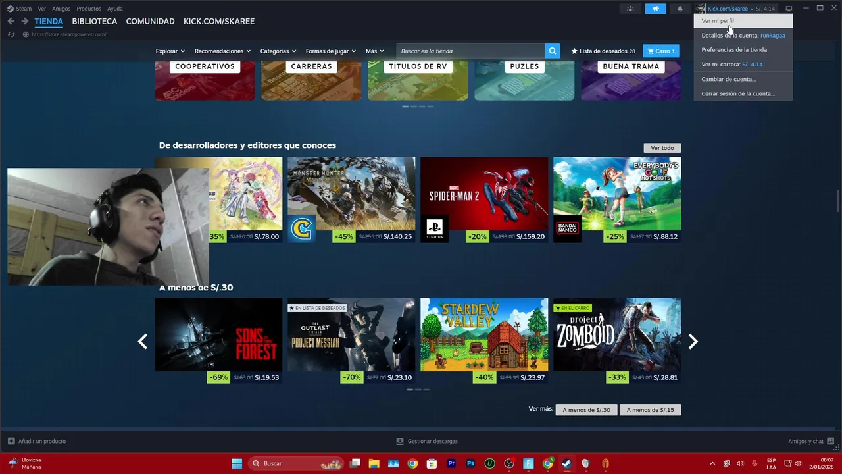Show previous games with left carousel arrow
Viewport: 842px width, 474px height.
142,341
